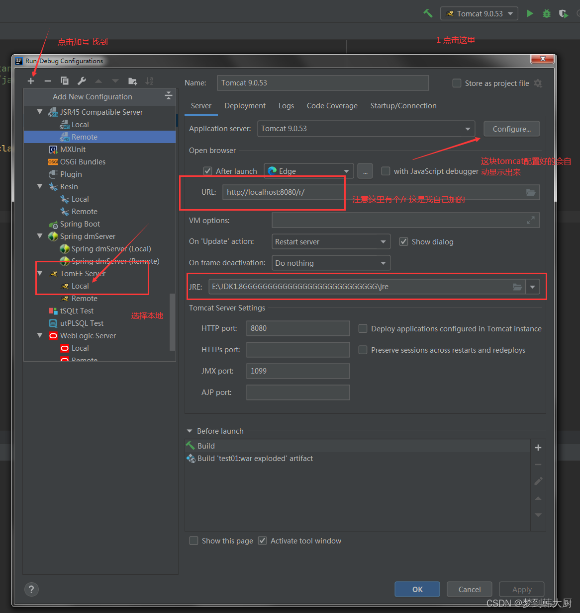
Task: Switch to the Logs tab
Action: pyautogui.click(x=286, y=106)
